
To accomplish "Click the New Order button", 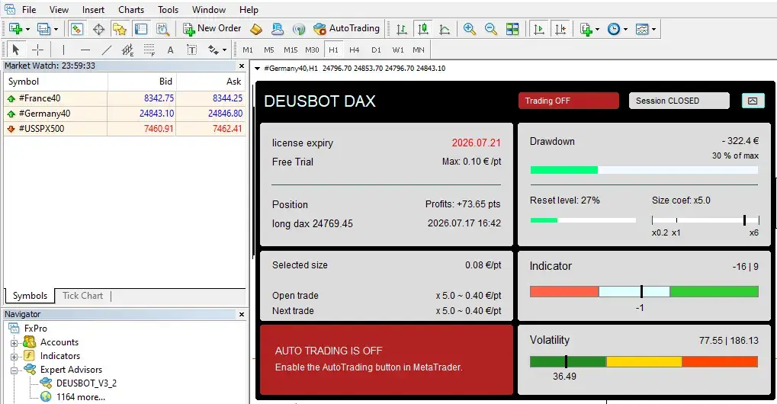I will click(212, 29).
